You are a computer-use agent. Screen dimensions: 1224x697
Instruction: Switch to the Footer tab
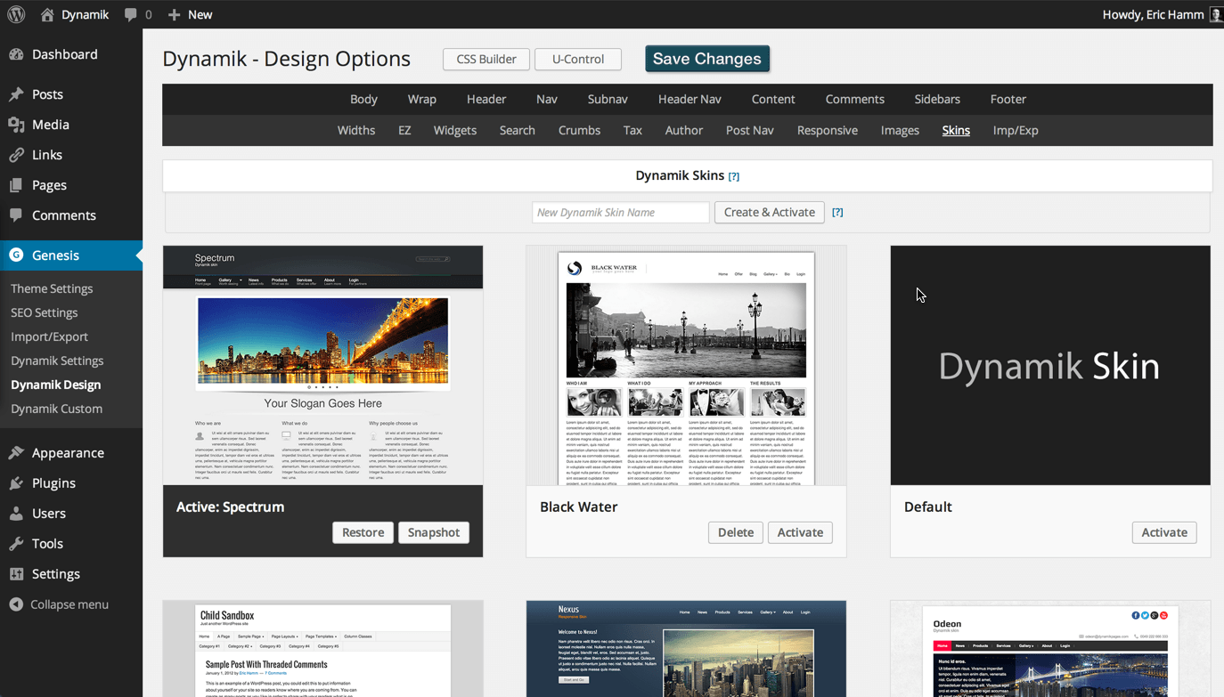[x=1008, y=99]
